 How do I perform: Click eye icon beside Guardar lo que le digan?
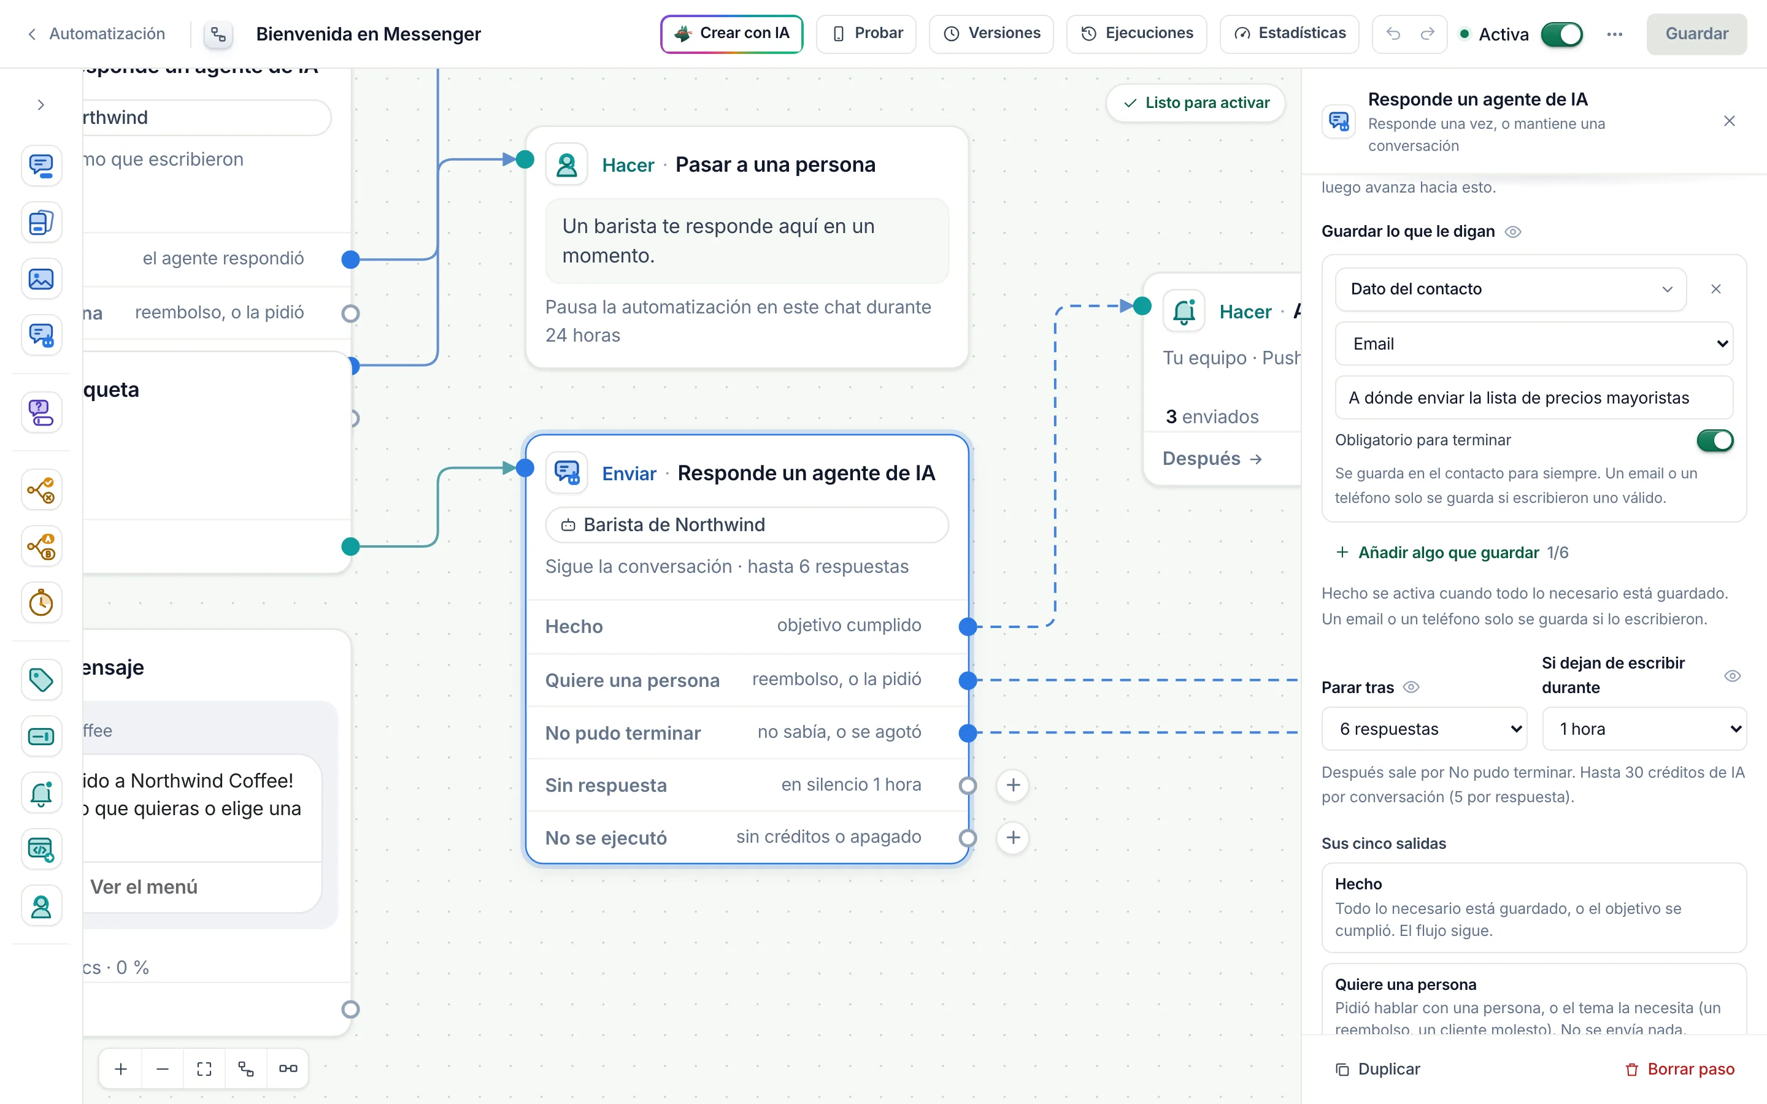tap(1513, 232)
